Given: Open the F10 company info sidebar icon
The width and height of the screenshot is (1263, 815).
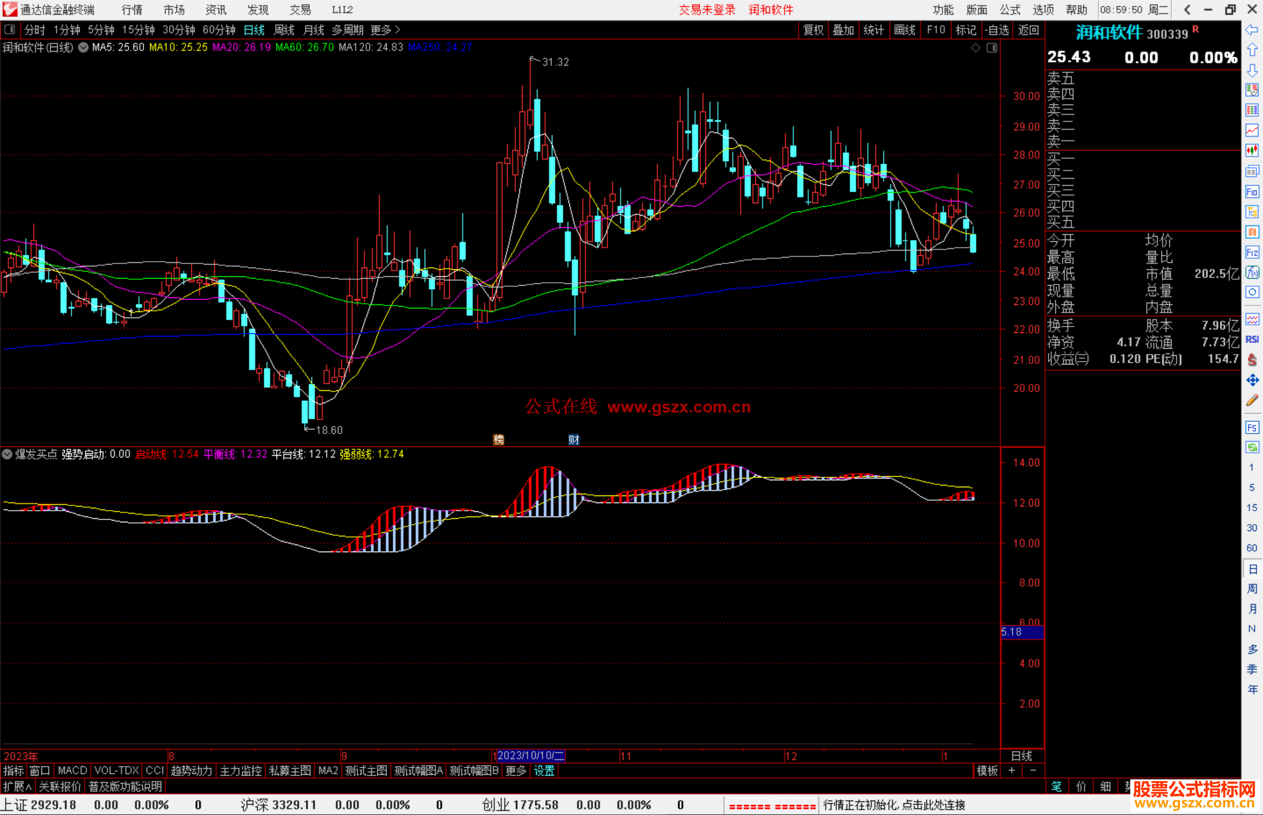Looking at the screenshot, I should pos(1252,192).
